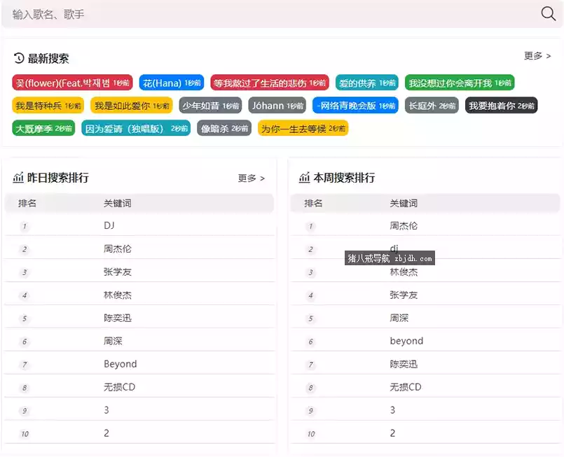Click 周杰伦 in yesterday ranking
564x457 pixels.
click(x=118, y=248)
